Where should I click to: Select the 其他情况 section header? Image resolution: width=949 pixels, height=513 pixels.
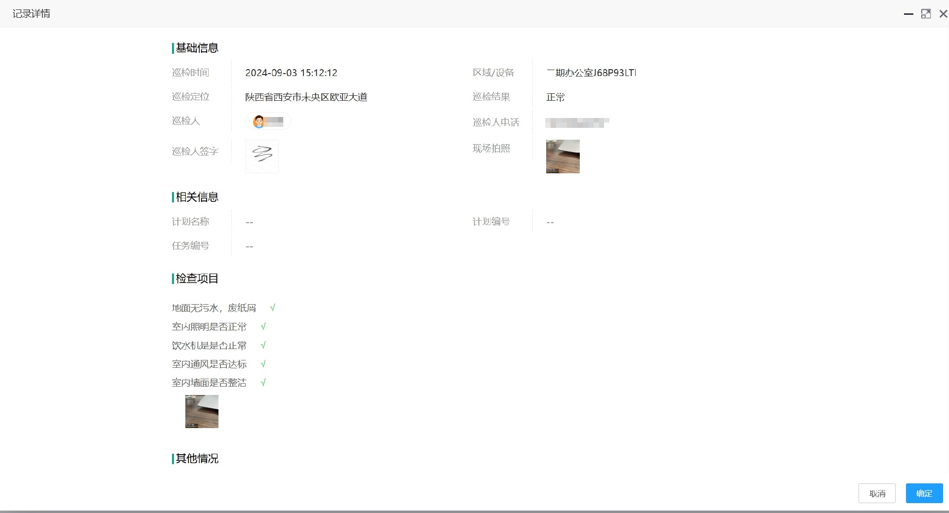click(x=197, y=459)
